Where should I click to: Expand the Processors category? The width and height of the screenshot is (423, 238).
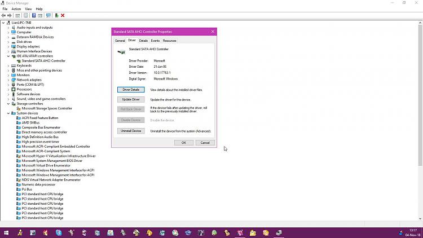pyautogui.click(x=8, y=89)
